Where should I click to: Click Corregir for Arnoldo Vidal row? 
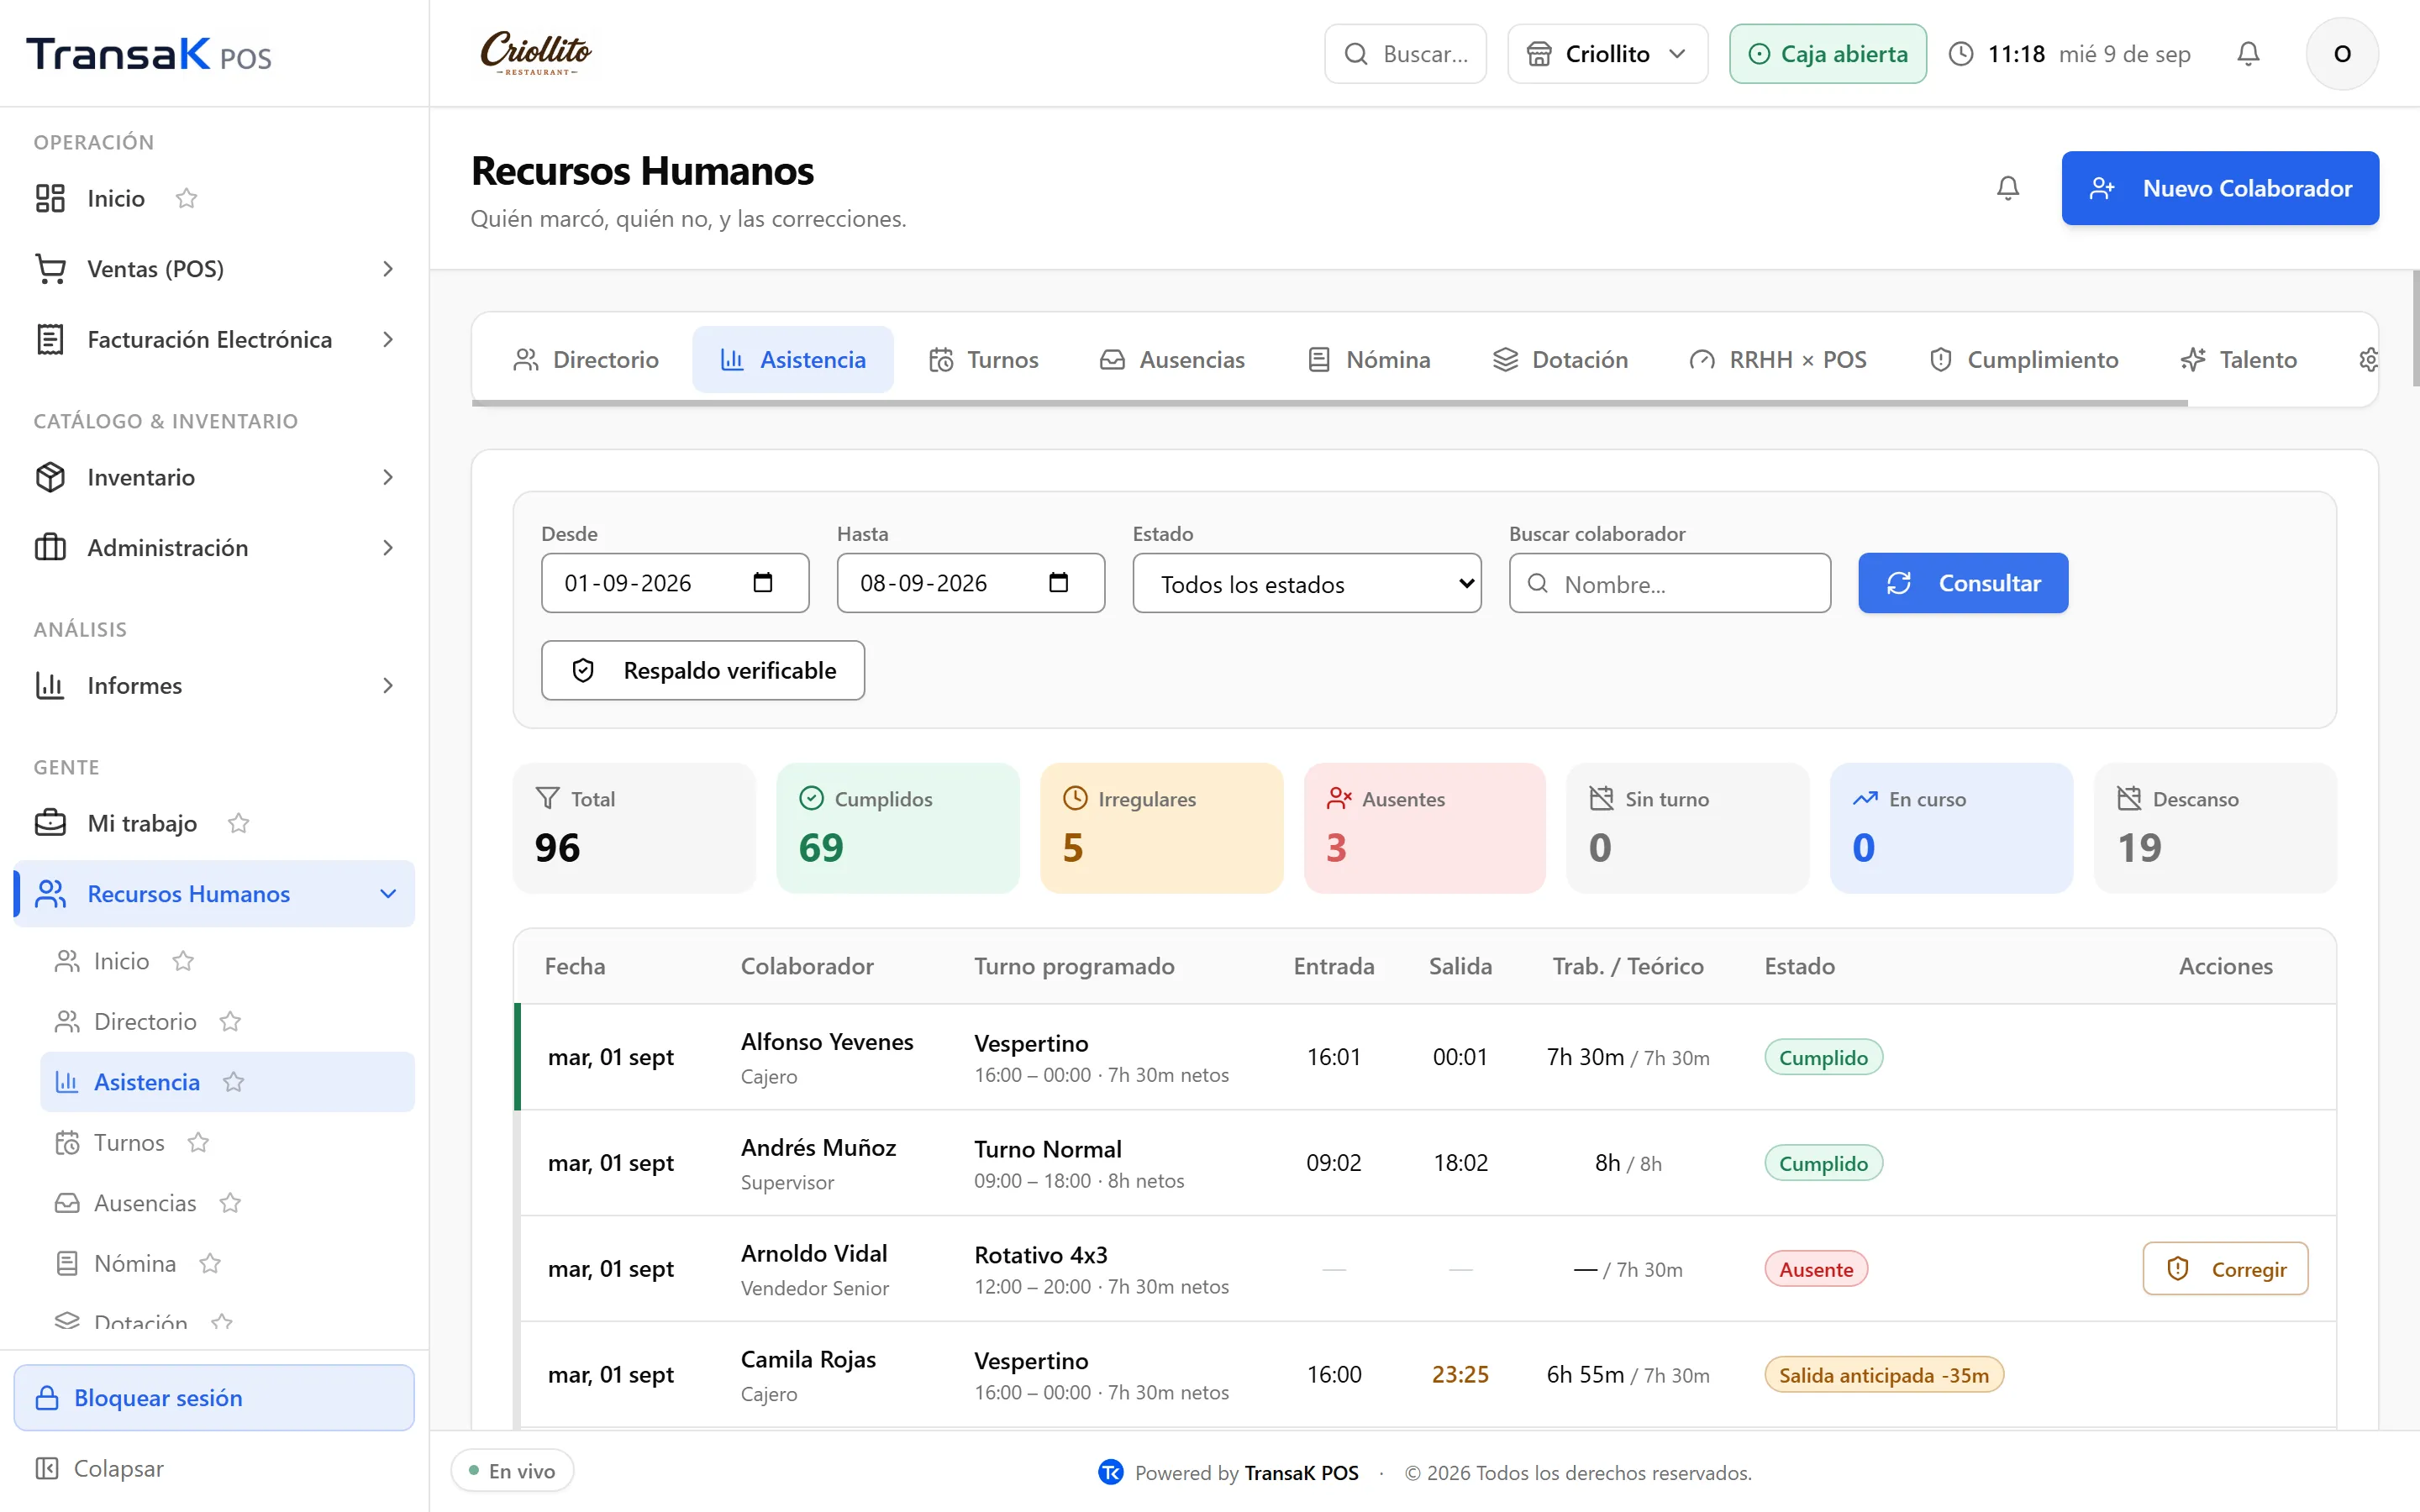pos(2225,1269)
